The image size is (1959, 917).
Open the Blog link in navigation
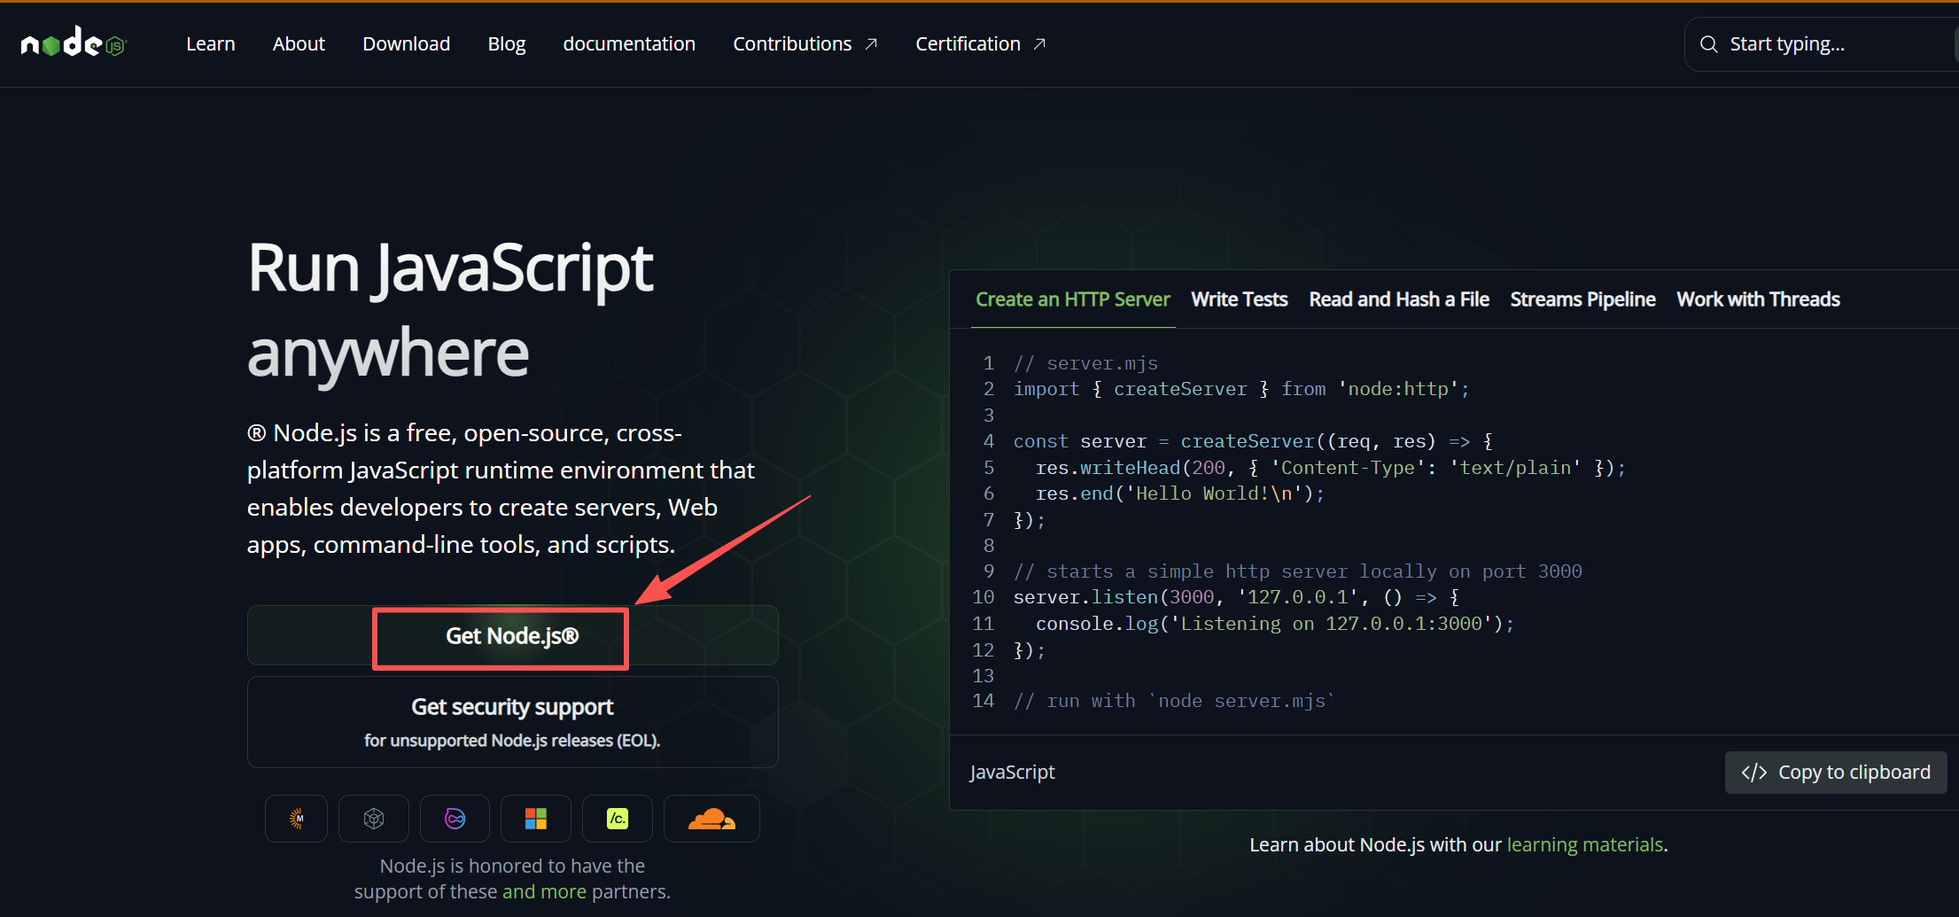point(507,44)
